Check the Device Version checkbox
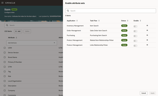 coord(5,53)
